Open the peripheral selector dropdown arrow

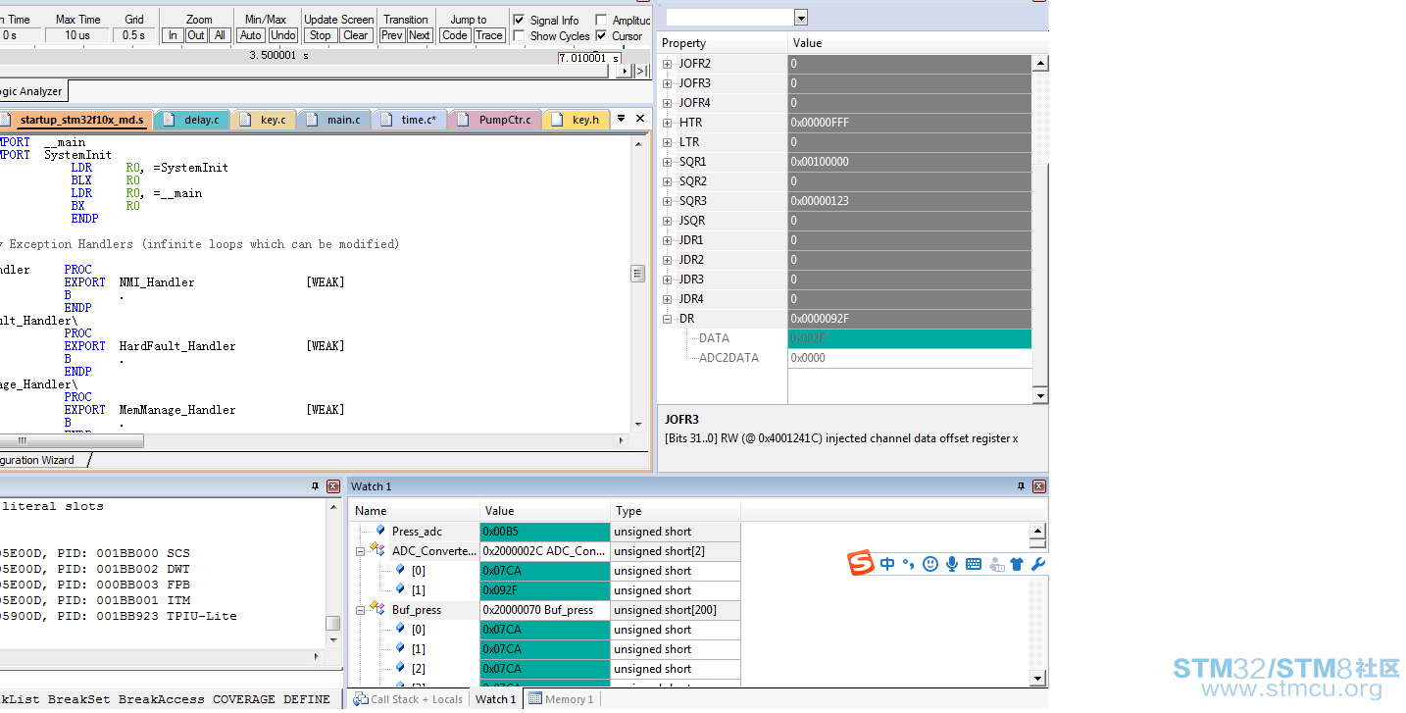click(801, 18)
